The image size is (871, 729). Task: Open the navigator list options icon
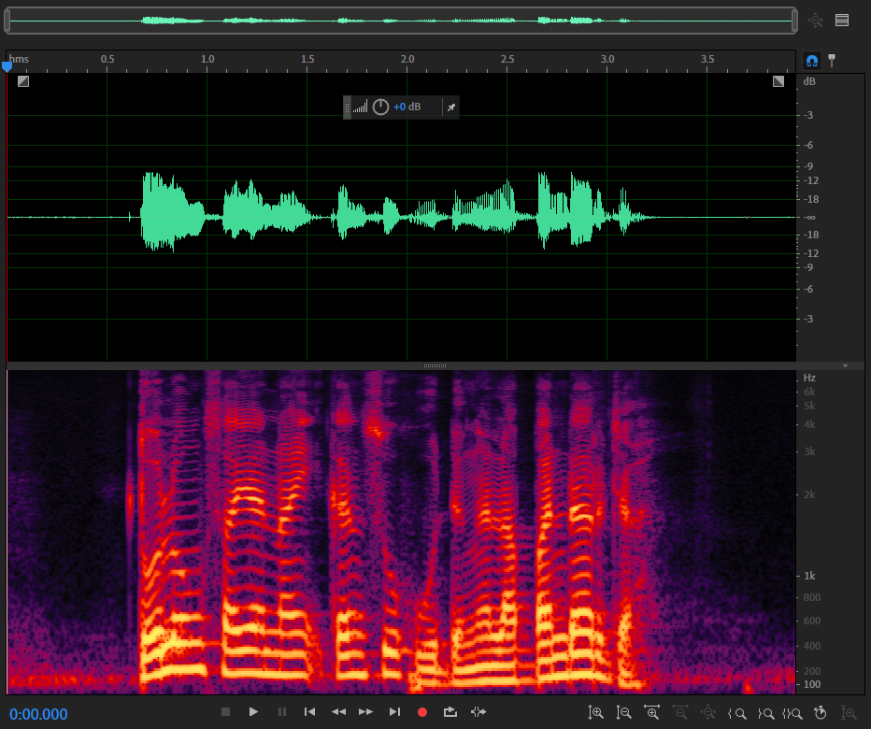tap(842, 21)
